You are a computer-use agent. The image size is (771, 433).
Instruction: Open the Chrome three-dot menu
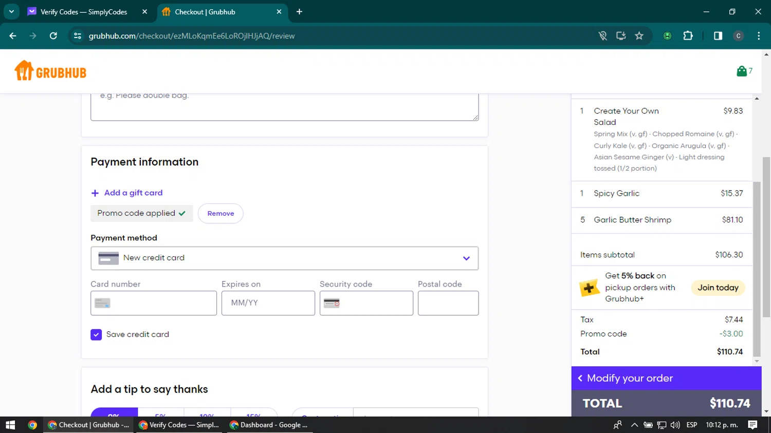(x=759, y=36)
